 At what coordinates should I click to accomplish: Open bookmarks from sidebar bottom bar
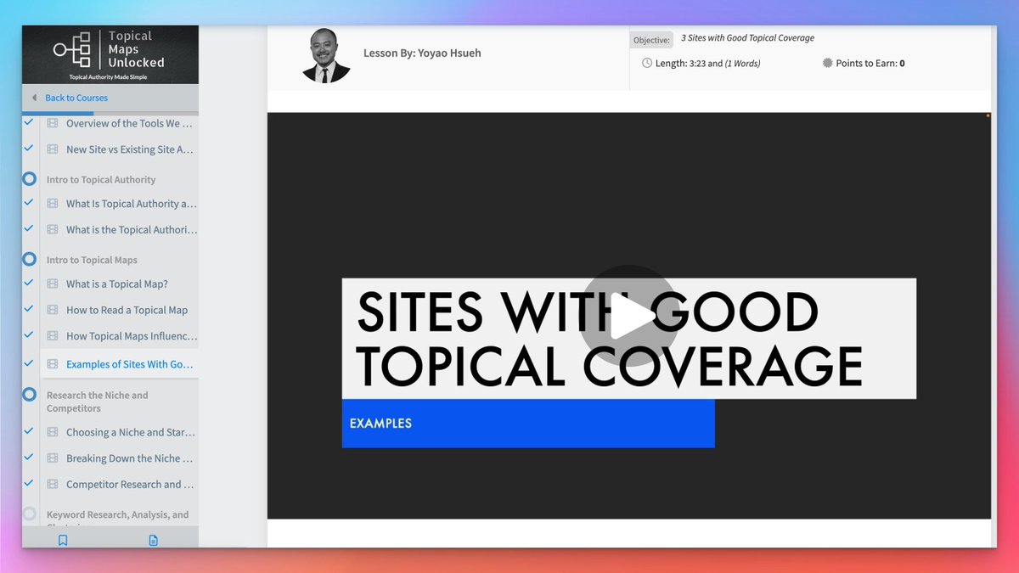pyautogui.click(x=63, y=540)
